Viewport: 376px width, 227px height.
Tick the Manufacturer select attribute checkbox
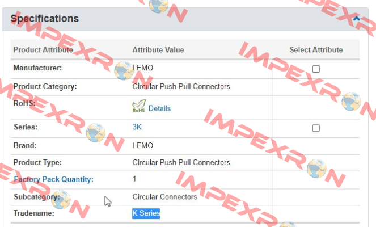(316, 69)
